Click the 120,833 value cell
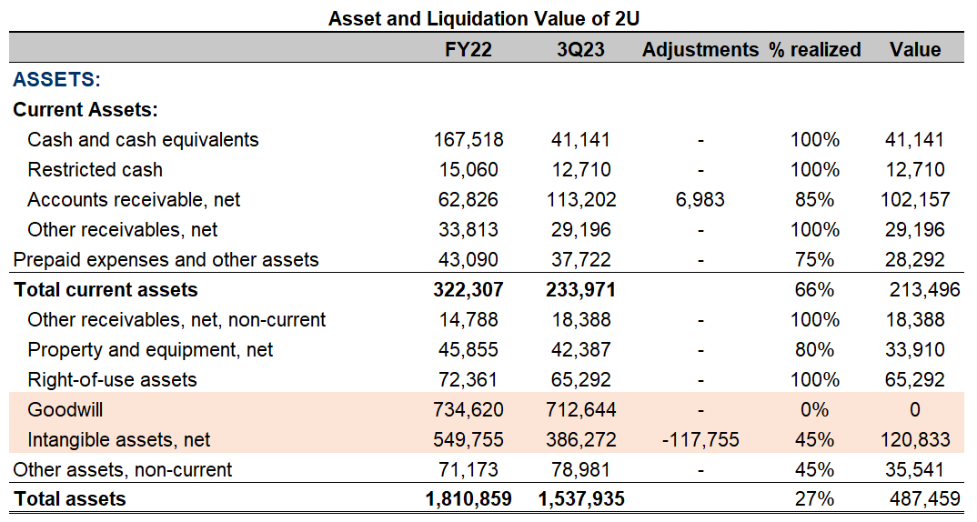 click(915, 440)
